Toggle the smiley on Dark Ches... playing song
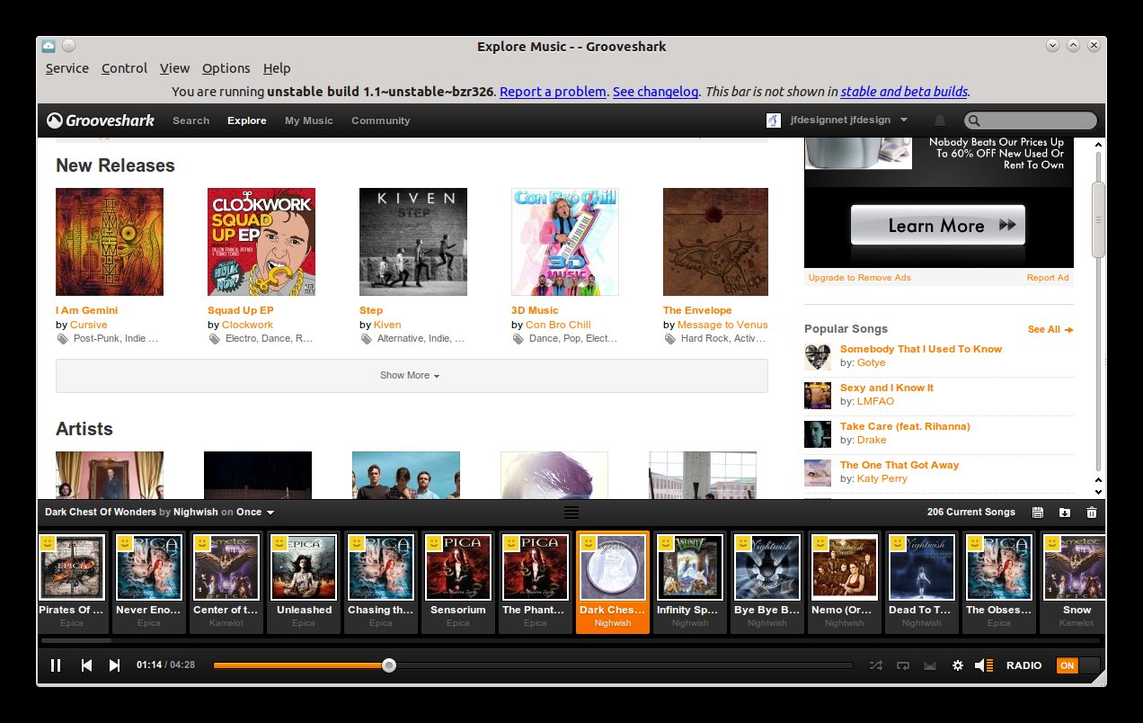 (589, 543)
